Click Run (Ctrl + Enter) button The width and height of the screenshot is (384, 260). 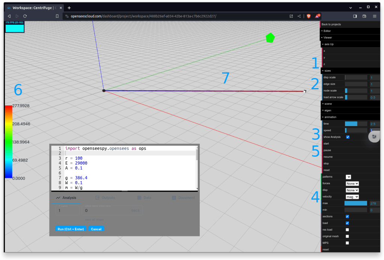point(71,229)
